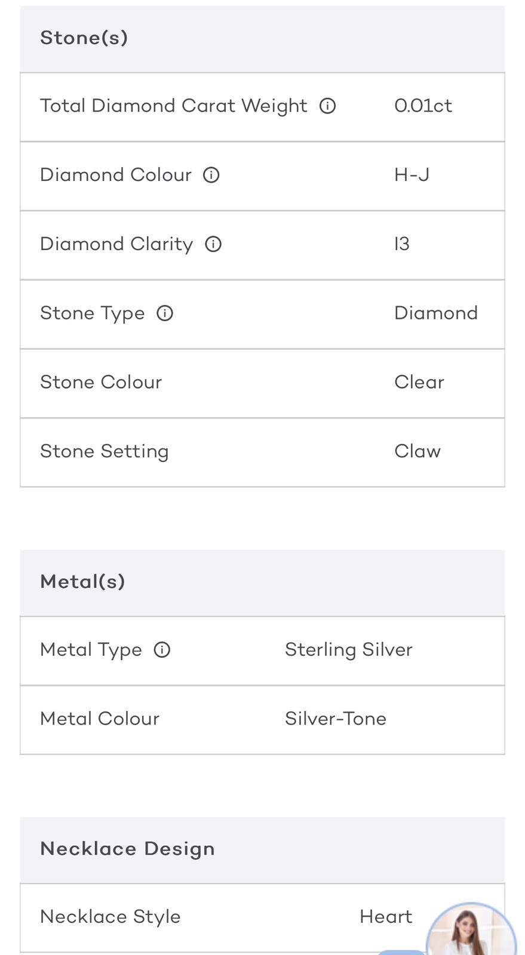Click the 0.01ct carat weight value
The image size is (525, 955).
423,106
